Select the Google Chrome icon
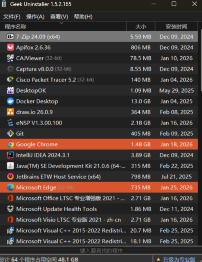The width and height of the screenshot is (202, 262). tap(10, 144)
